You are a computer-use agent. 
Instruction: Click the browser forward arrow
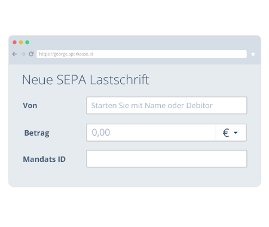[23, 54]
